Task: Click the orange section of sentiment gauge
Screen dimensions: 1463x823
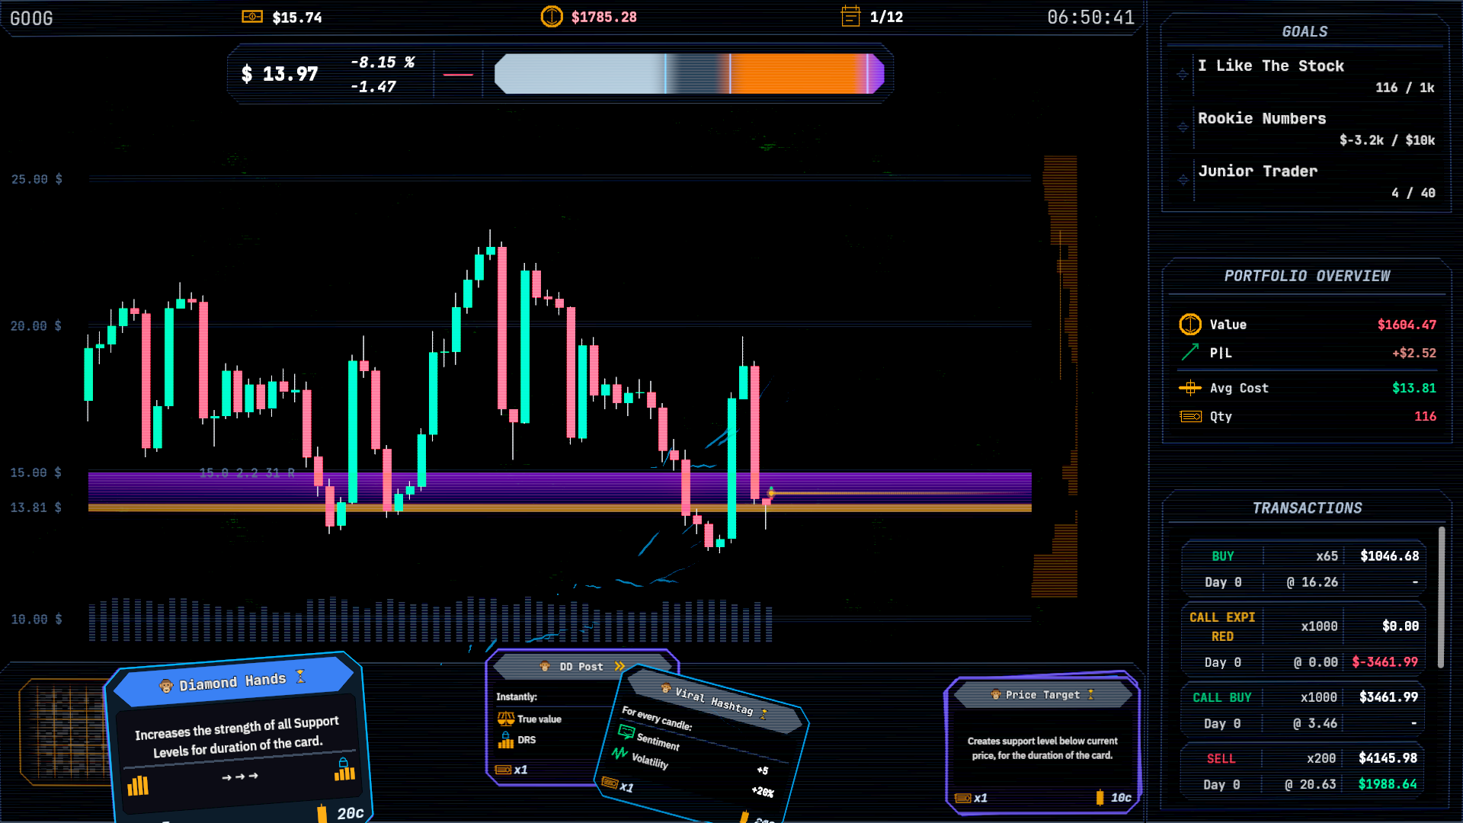Action: tap(798, 74)
